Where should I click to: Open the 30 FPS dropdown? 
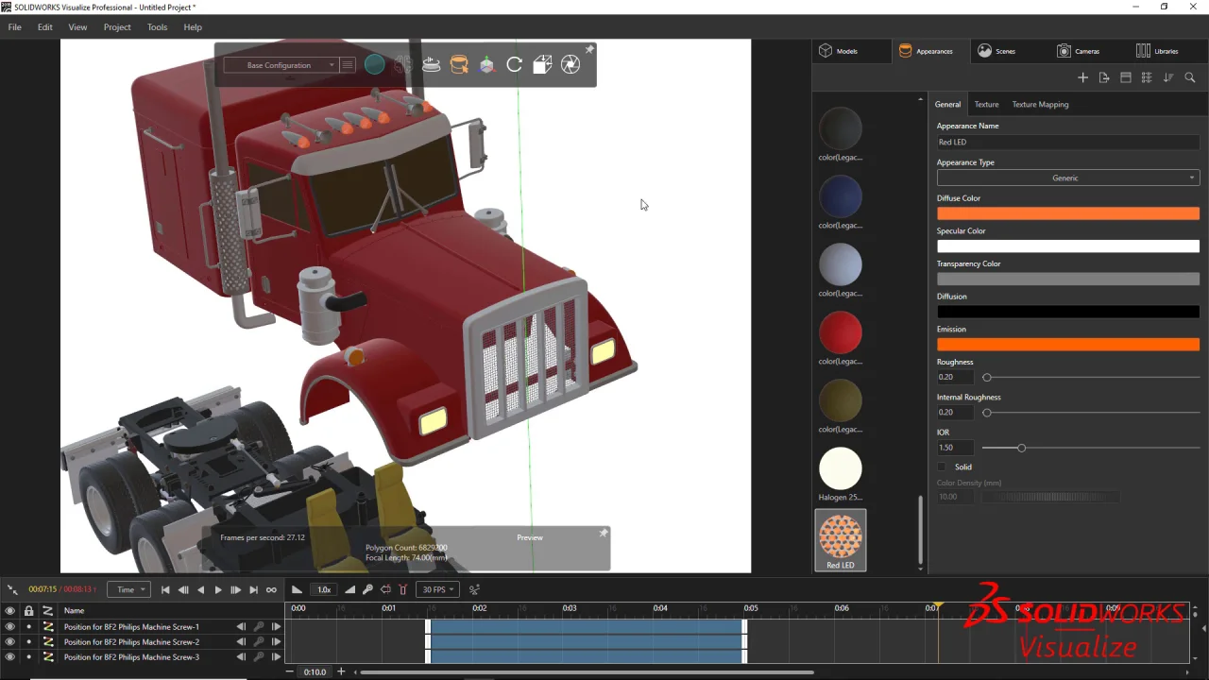[x=438, y=589]
